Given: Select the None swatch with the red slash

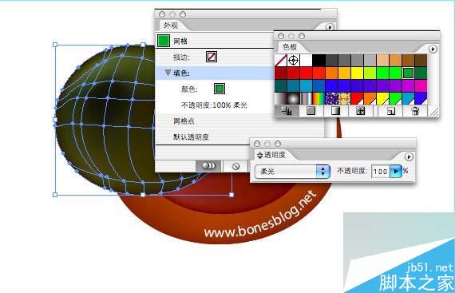Looking at the screenshot, I should click(x=281, y=61).
